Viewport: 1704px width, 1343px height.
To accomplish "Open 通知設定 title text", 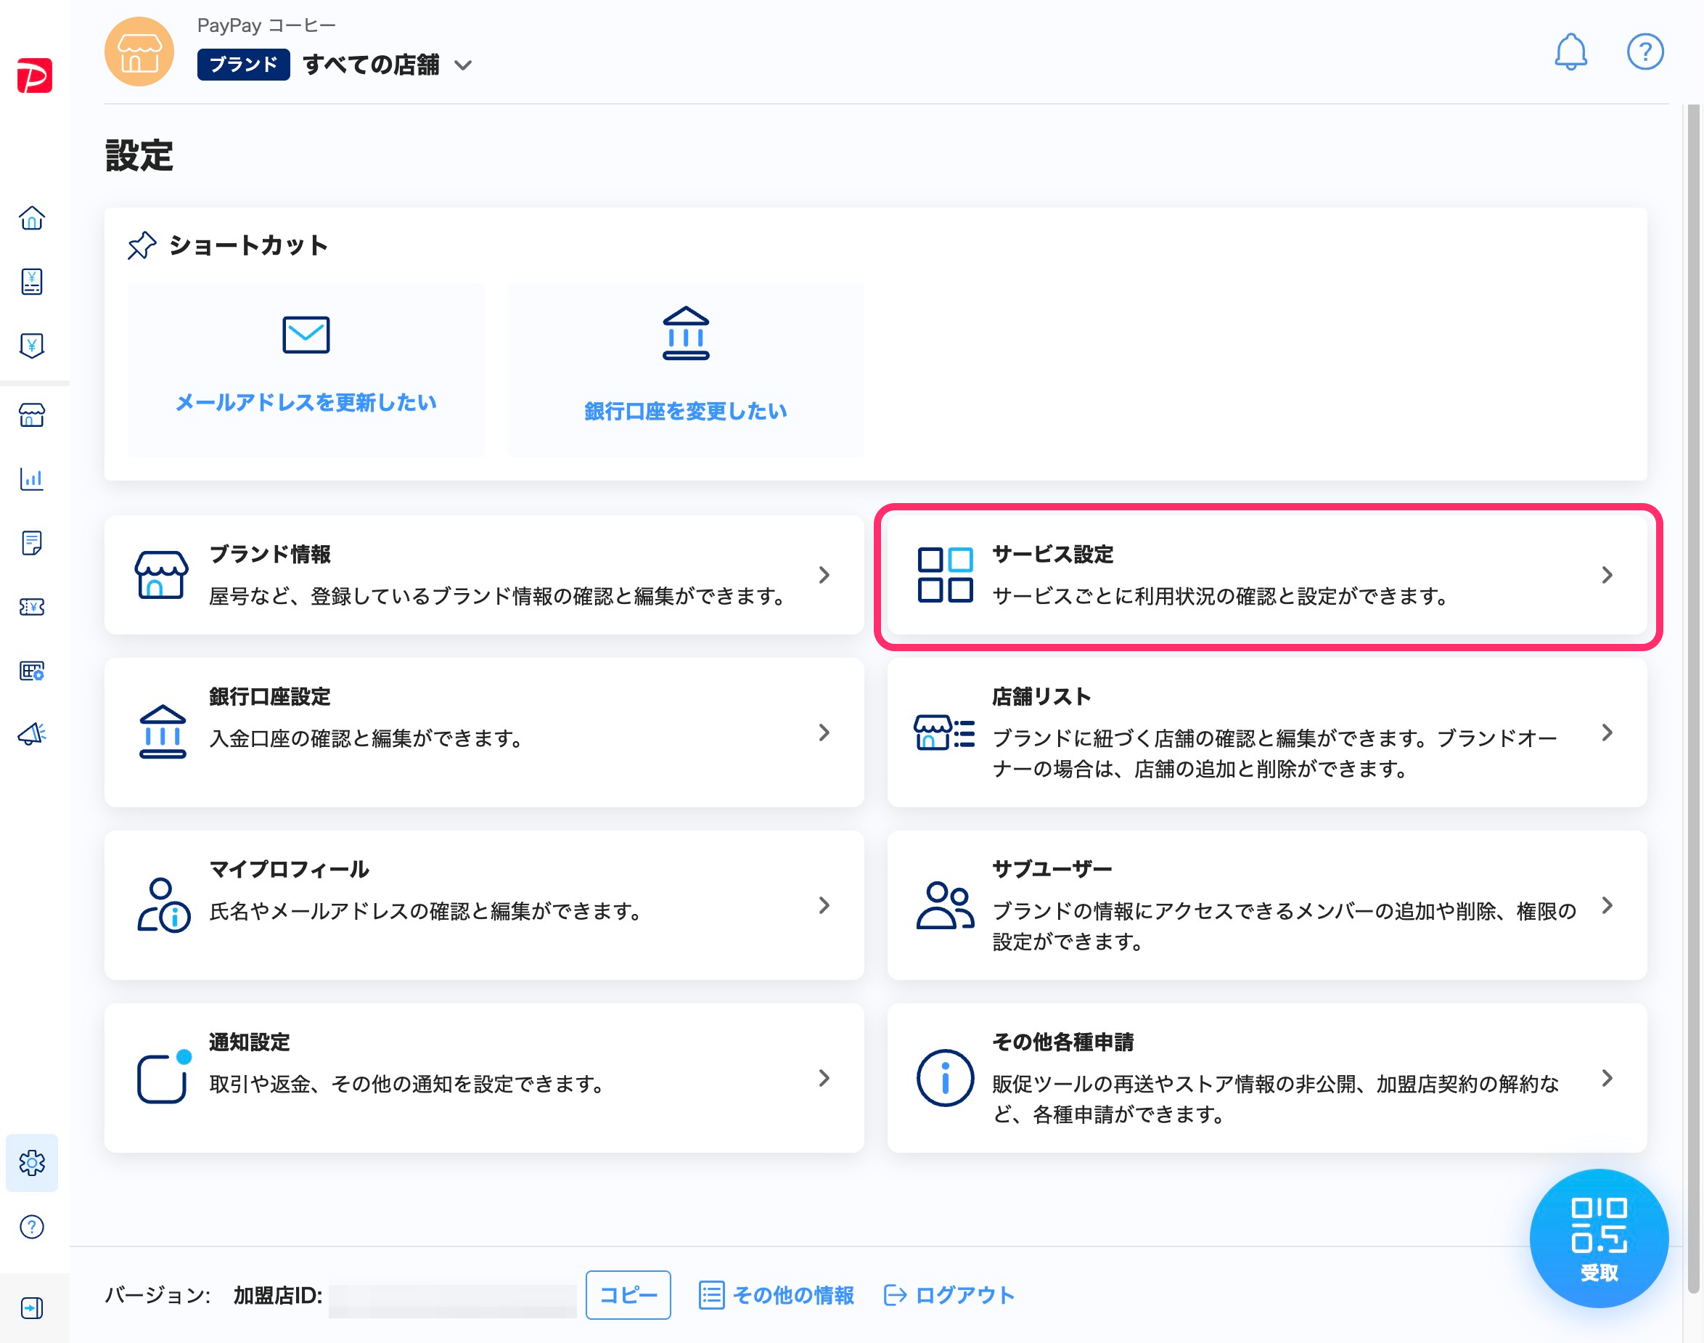I will click(x=249, y=1042).
